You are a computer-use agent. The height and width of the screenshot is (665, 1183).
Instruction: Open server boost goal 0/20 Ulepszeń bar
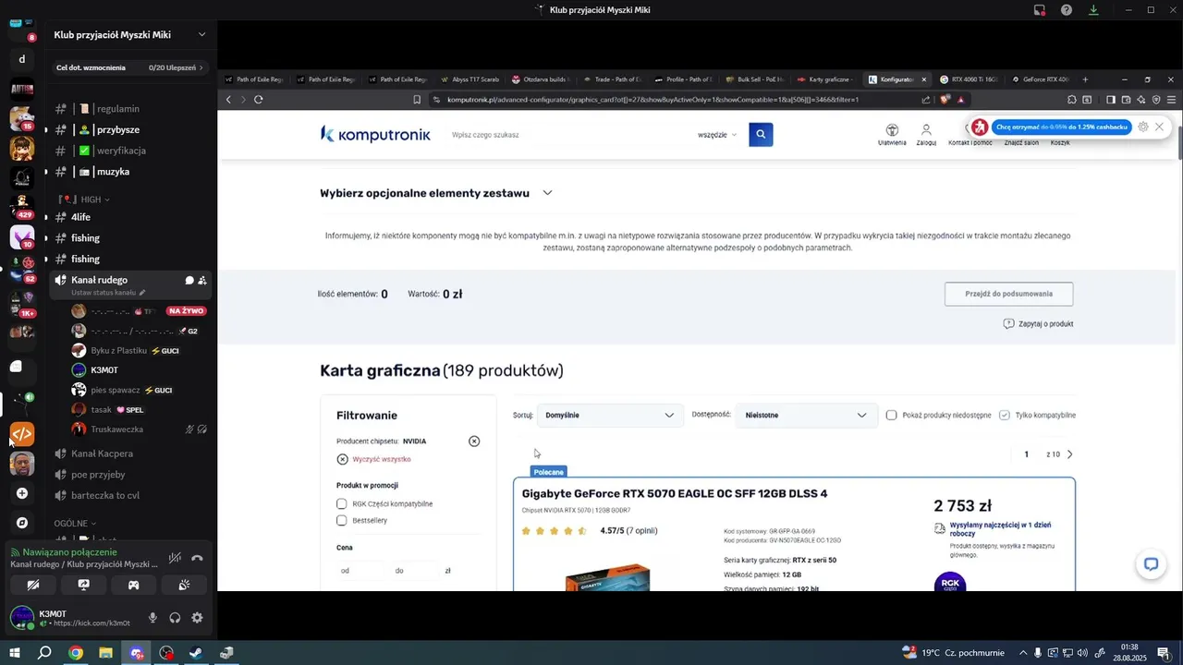(x=129, y=67)
